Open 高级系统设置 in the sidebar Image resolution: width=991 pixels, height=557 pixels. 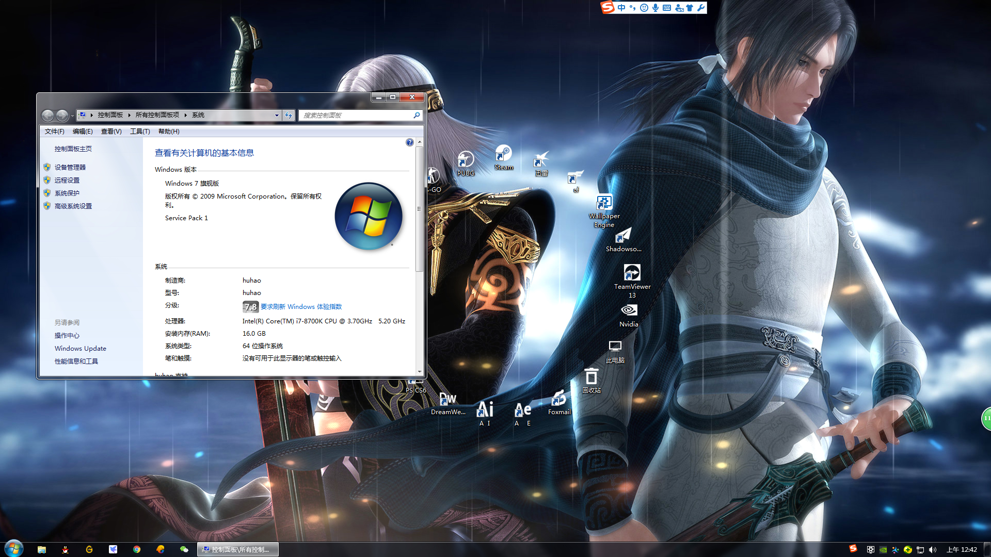point(73,206)
